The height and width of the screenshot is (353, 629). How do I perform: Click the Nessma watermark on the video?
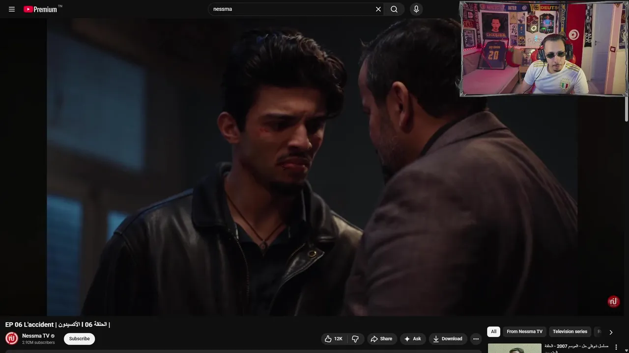(613, 302)
